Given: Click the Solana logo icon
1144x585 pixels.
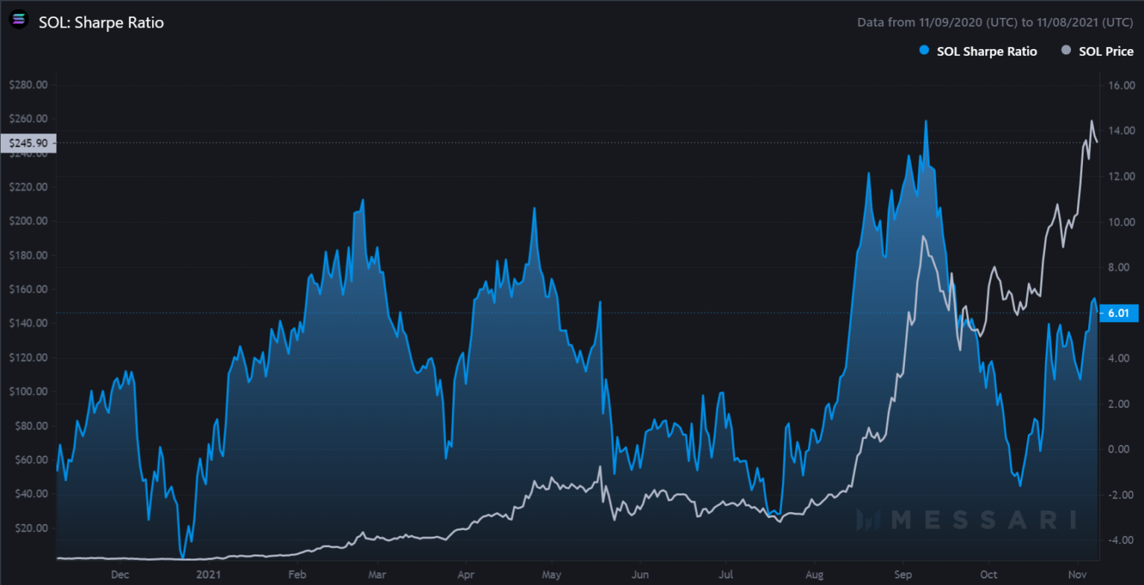Looking at the screenshot, I should 18,21.
